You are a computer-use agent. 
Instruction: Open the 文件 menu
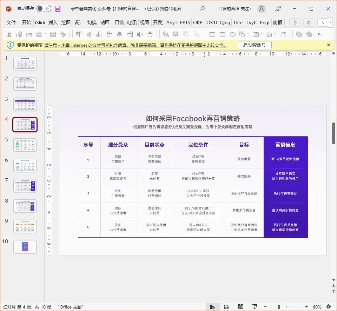tap(11, 22)
